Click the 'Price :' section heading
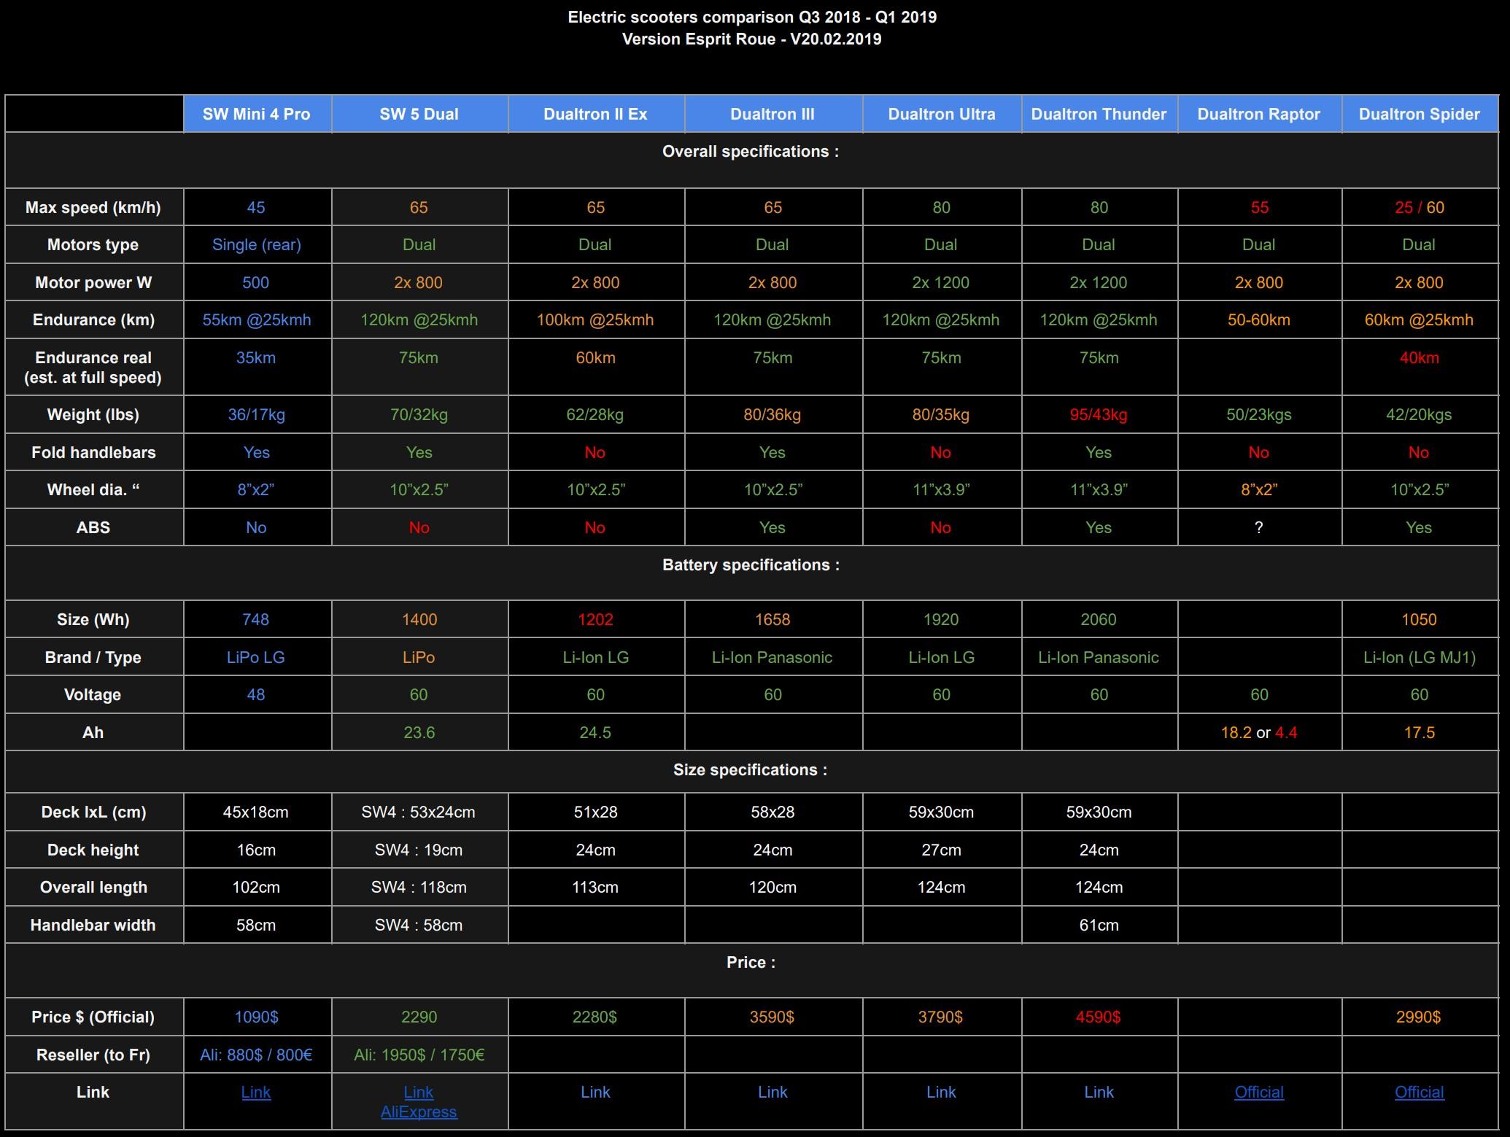This screenshot has width=1510, height=1137. tap(751, 963)
